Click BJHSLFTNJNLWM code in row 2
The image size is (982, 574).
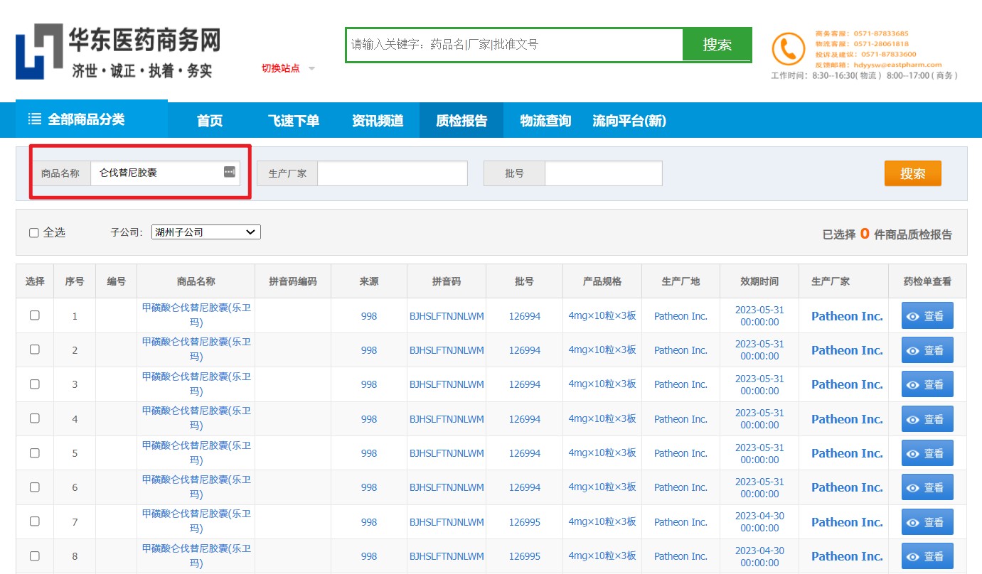click(x=447, y=350)
